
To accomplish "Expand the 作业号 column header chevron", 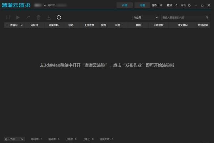I will [x=22, y=25].
